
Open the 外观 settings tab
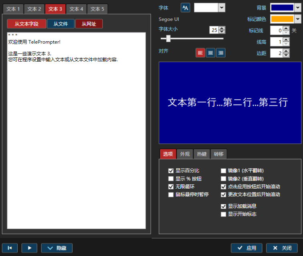pos(185,154)
